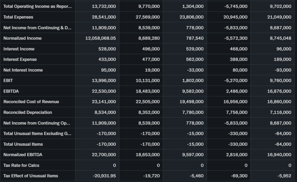The image size is (297, 182).
Task: Click the 28,541,000 Total Expenses value
Action: 104,17
